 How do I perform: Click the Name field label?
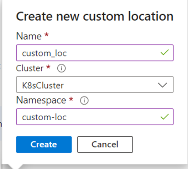[29, 36]
